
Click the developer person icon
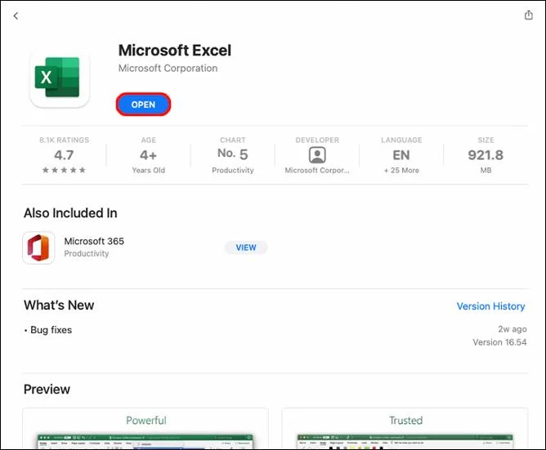316,155
